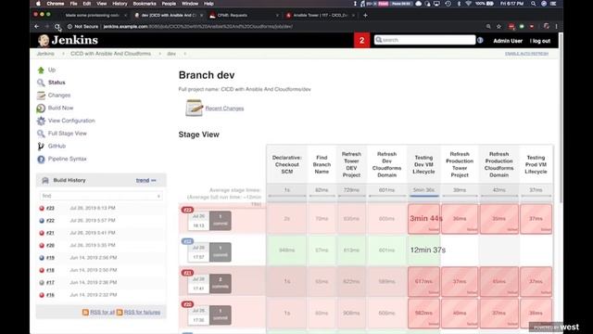Click the Up arrow icon in sidebar
The width and height of the screenshot is (593, 334).
pos(41,71)
